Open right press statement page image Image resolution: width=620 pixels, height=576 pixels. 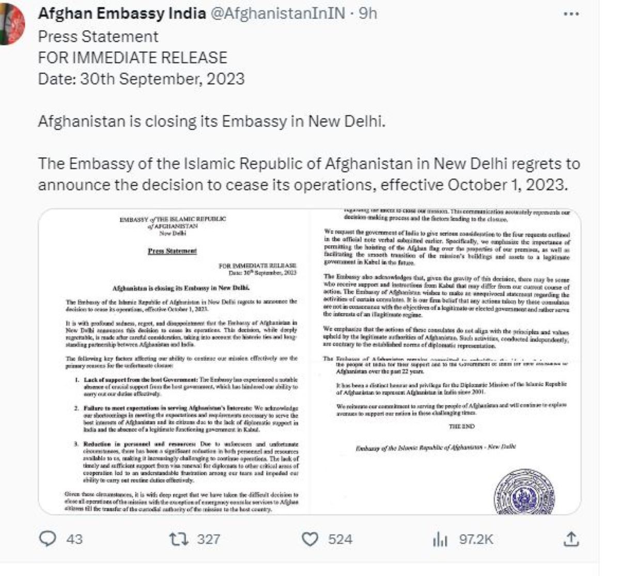click(x=445, y=362)
